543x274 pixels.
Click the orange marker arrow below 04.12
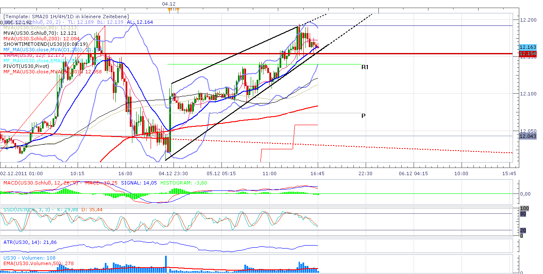[x=169, y=9]
